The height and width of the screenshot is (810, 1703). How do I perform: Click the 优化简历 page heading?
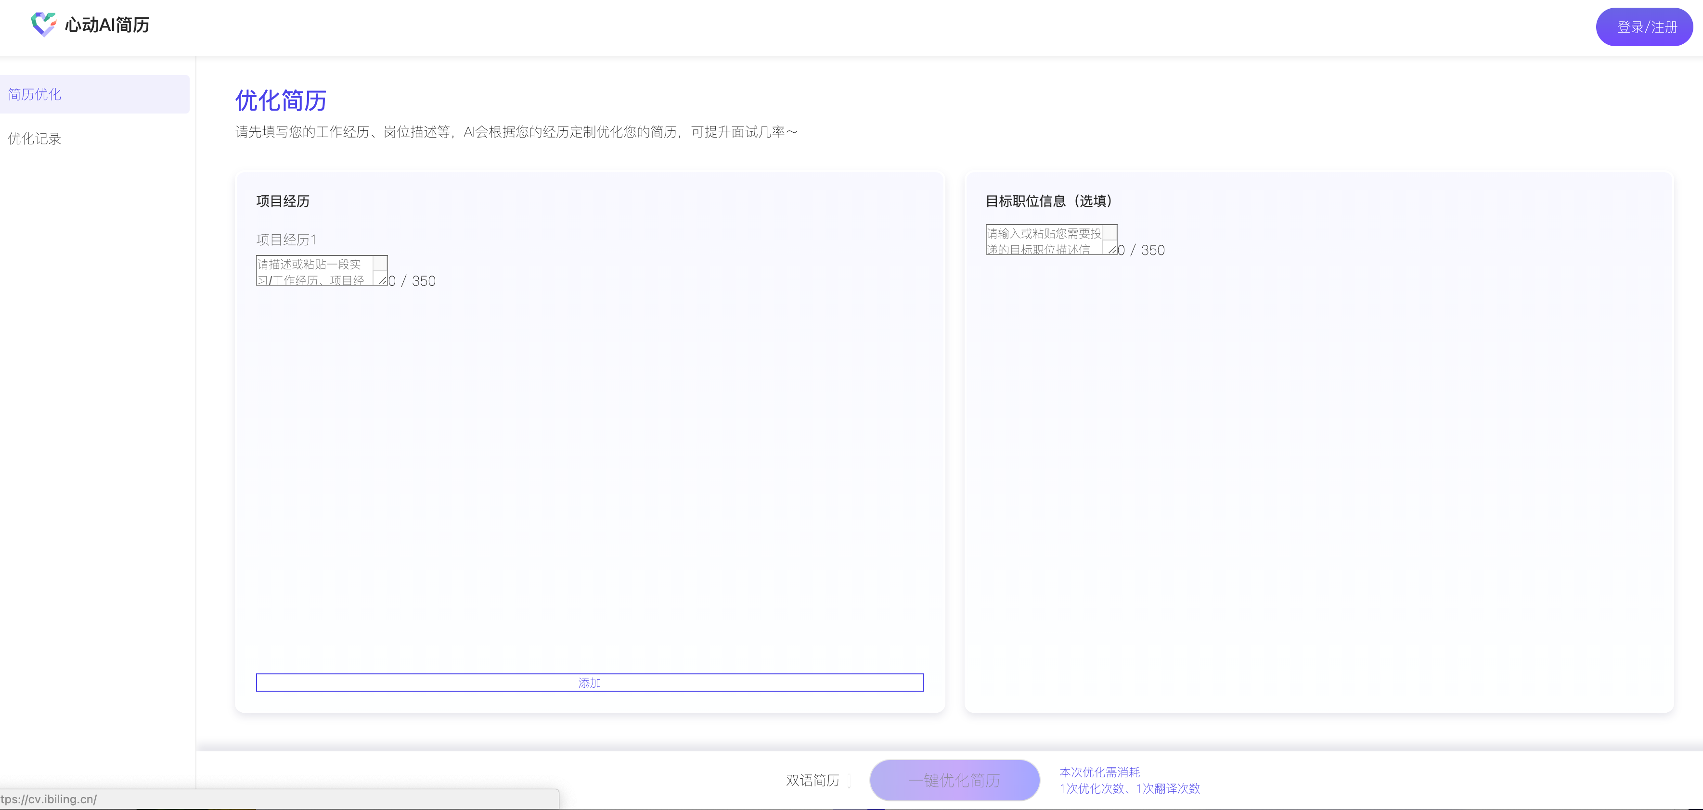281,101
